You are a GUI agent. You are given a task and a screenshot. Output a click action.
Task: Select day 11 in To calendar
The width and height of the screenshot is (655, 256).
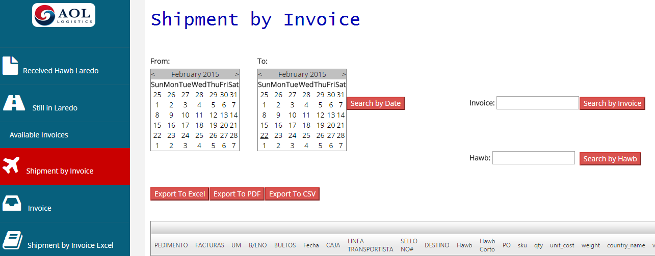pyautogui.click(x=306, y=115)
